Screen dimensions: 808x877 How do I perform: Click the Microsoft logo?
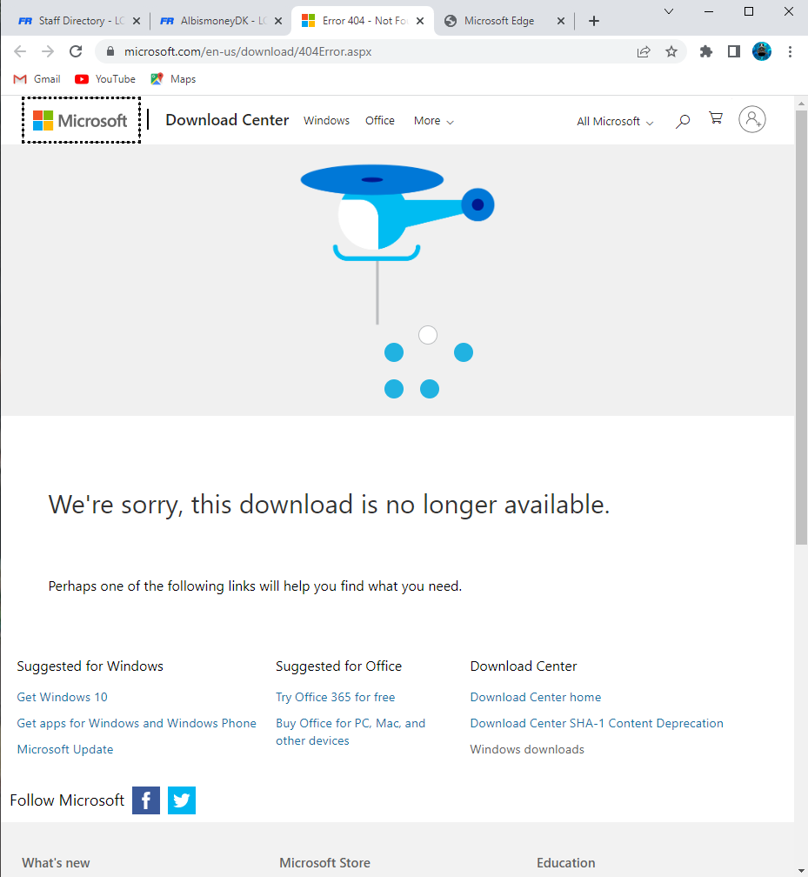coord(81,120)
